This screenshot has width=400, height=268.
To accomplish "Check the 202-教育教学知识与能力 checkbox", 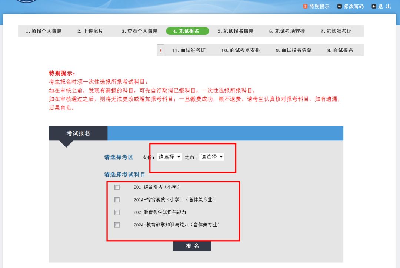I will [117, 212].
